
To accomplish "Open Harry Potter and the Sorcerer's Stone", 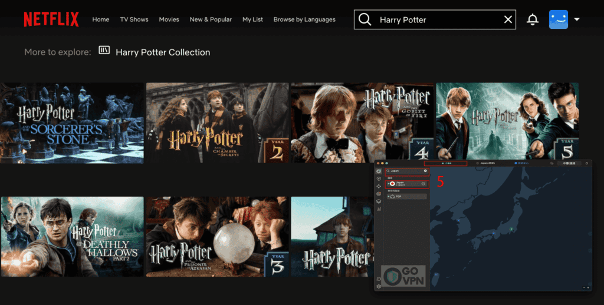I will (72, 123).
